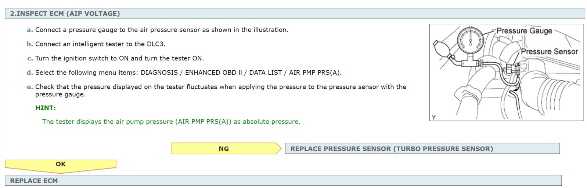
Task: Click the Inspect ECM (AIP Voltage) header
Action: [x=295, y=14]
